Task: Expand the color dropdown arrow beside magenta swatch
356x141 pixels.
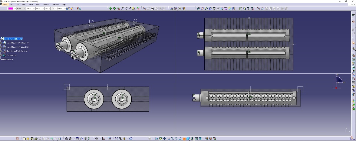Action: 15,9
